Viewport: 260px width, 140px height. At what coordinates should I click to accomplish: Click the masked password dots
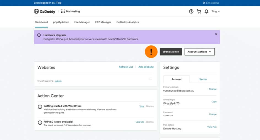[168, 115]
